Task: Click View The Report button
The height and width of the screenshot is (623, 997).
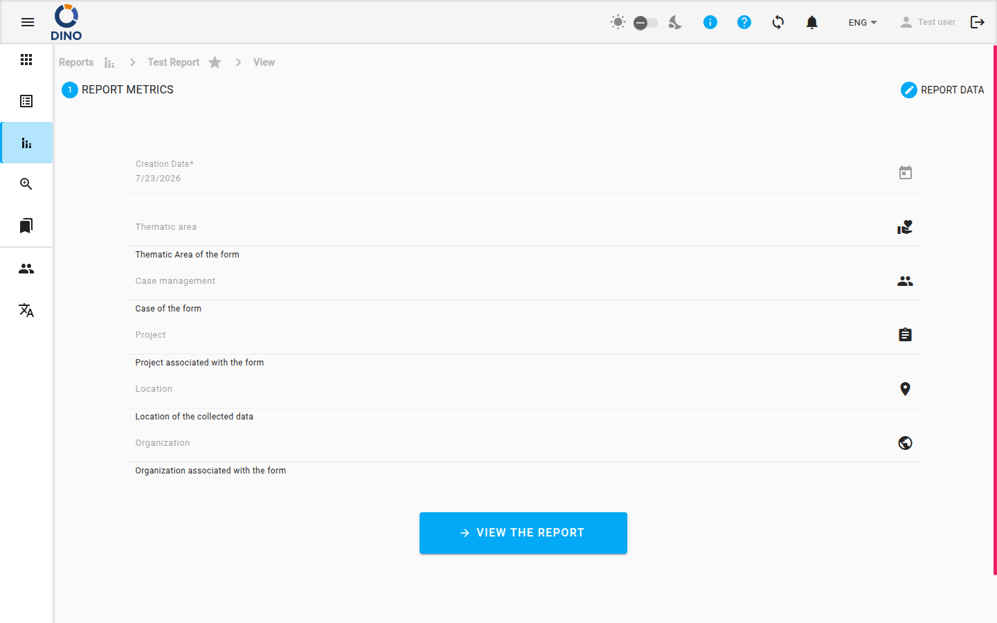Action: (x=523, y=533)
